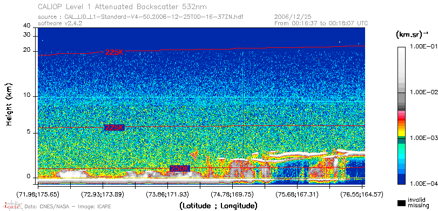The height and width of the screenshot is (211, 438).
Task: Click the coordinate label '(74.78;169.75)'
Action: [x=232, y=194]
